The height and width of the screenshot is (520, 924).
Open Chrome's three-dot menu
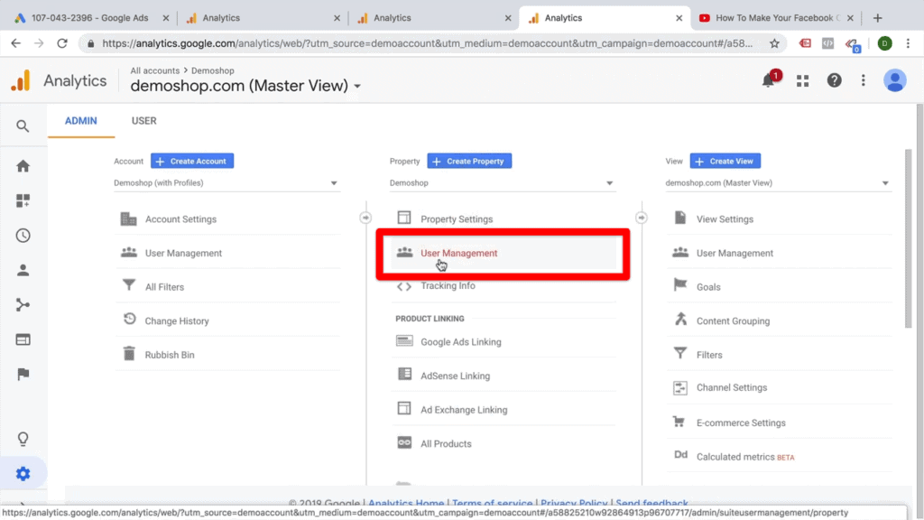tap(908, 43)
